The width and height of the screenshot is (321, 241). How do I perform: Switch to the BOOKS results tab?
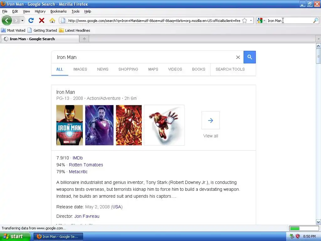(198, 69)
